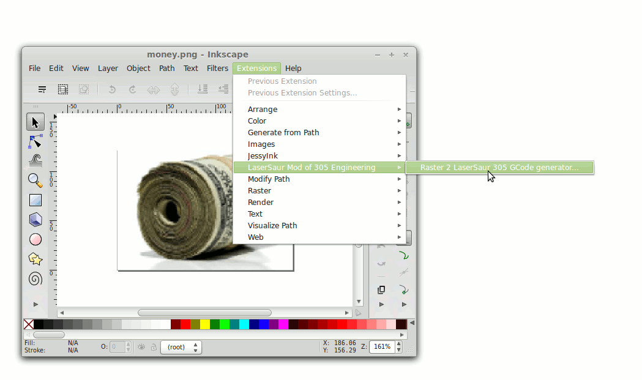Open the Generate from Path submenu

pos(319,132)
